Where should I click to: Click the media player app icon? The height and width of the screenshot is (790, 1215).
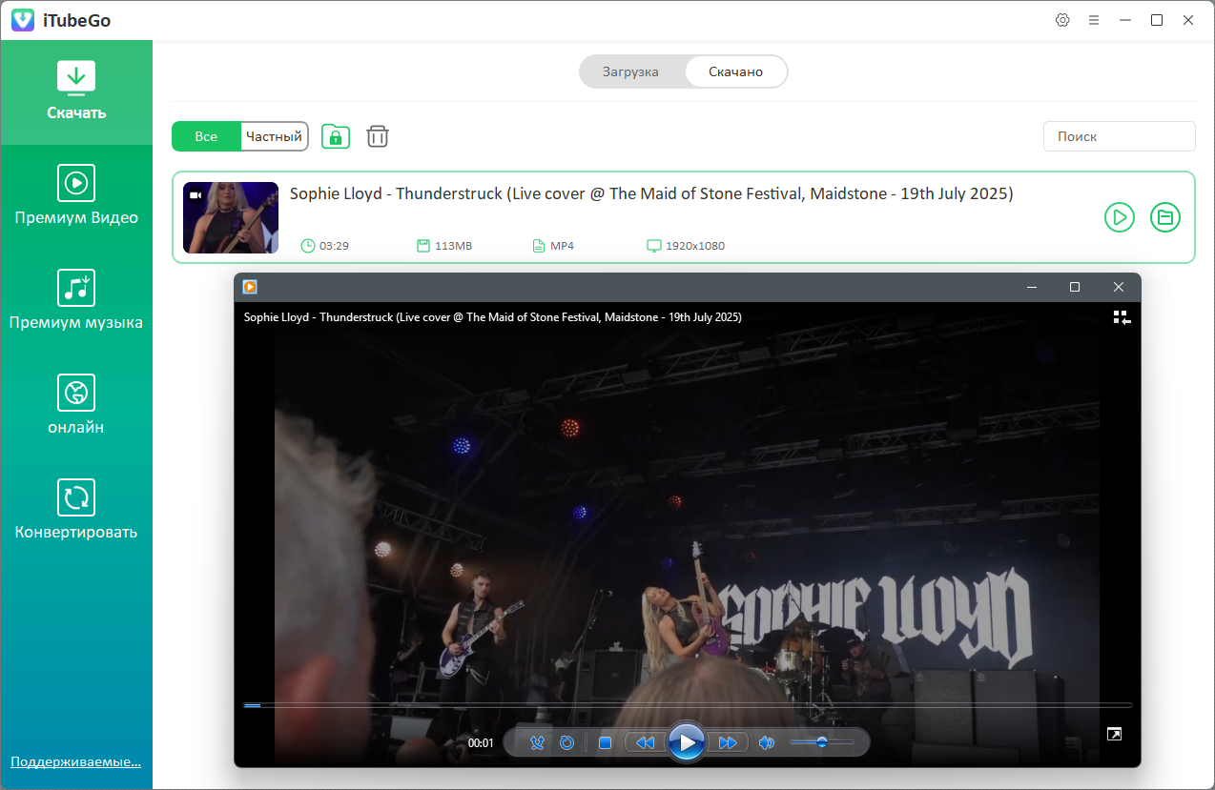point(250,287)
